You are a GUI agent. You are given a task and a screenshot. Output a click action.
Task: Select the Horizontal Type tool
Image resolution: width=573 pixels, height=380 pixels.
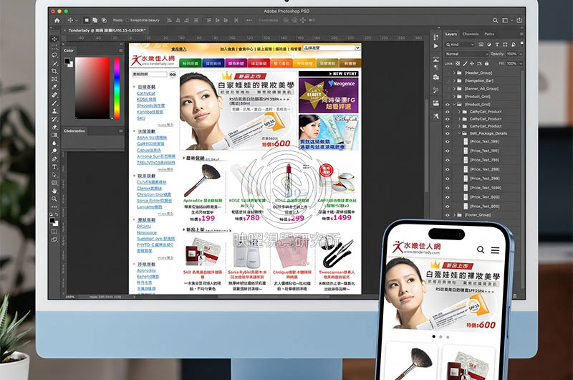[x=54, y=167]
